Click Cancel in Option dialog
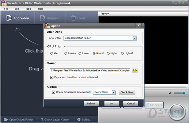 (x=131, y=103)
